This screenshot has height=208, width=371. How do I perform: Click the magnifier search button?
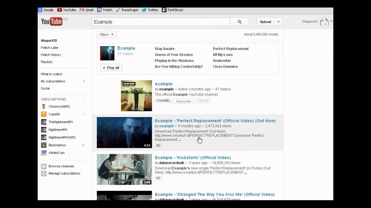pyautogui.click(x=239, y=22)
